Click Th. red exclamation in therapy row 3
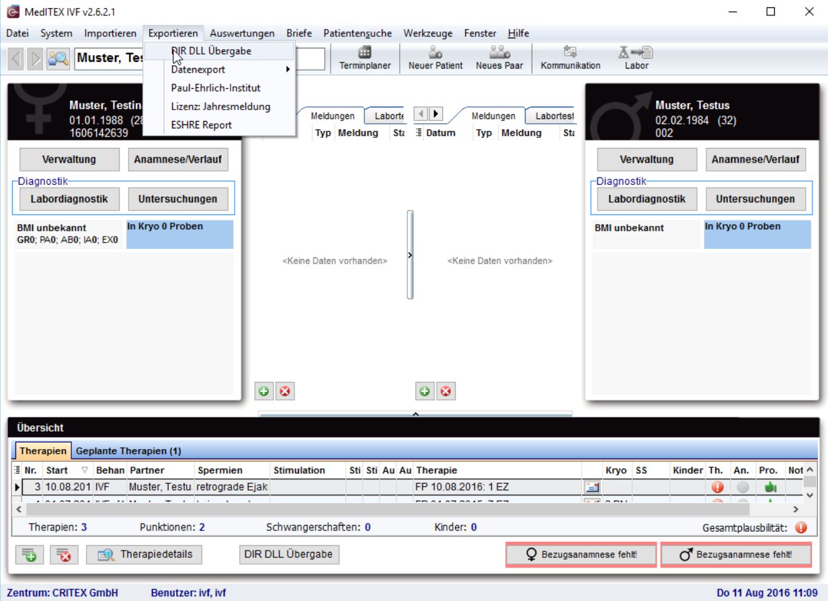 coord(717,487)
